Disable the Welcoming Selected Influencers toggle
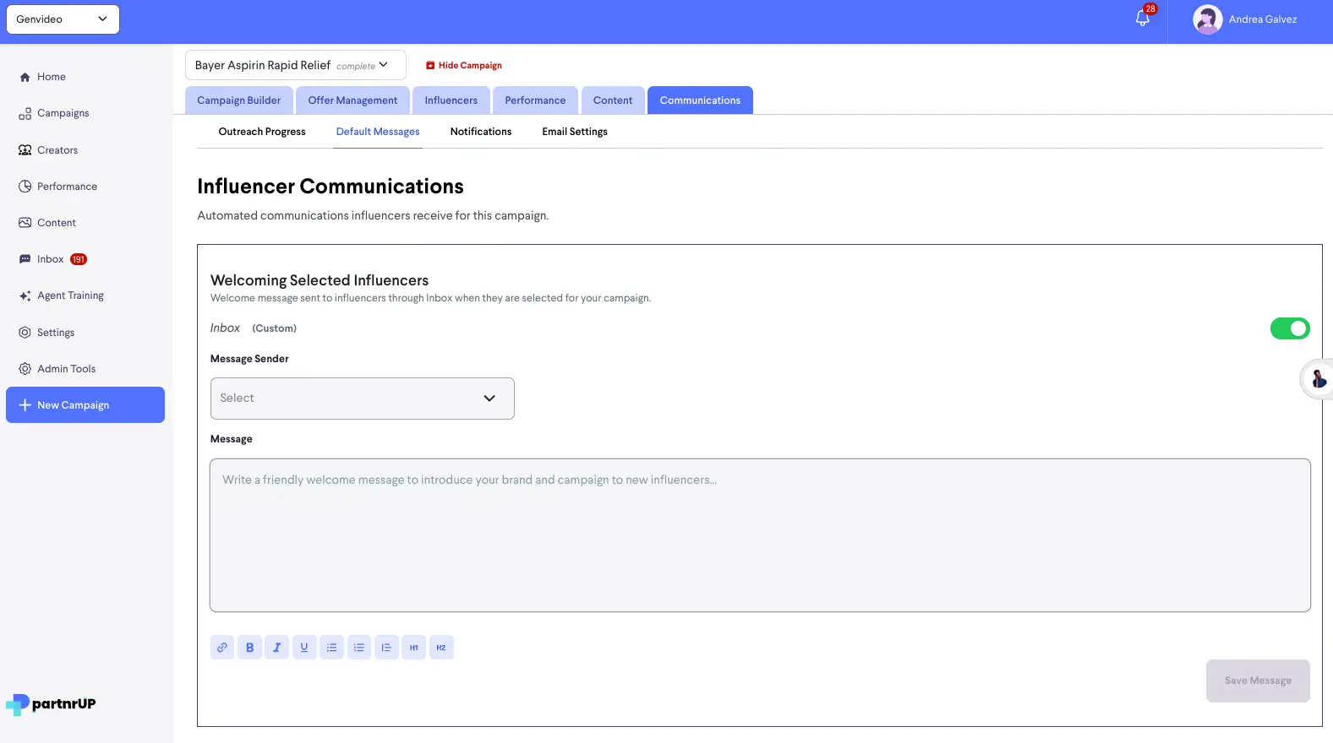This screenshot has width=1333, height=743. pos(1290,328)
